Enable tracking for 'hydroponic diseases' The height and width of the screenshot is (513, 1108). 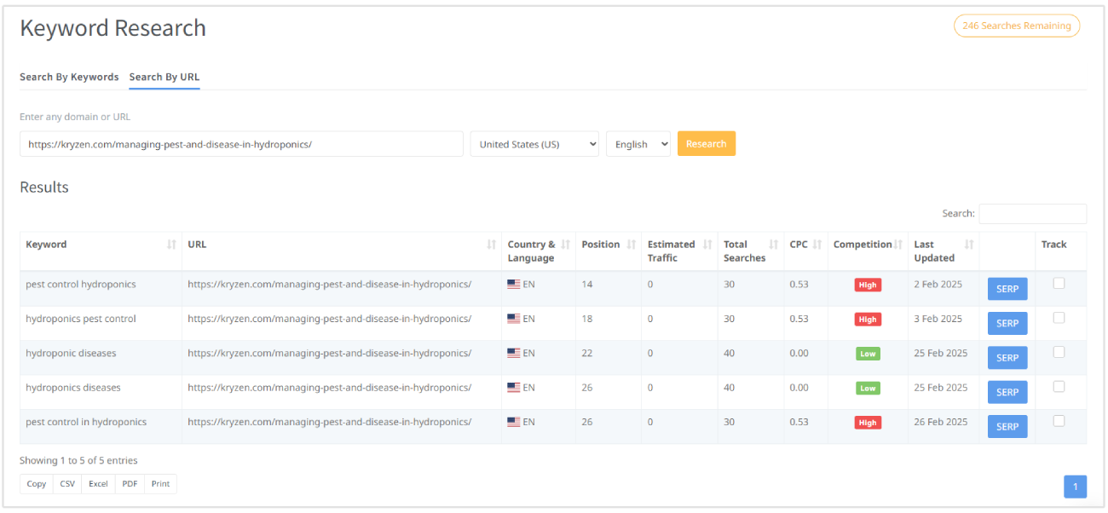(x=1059, y=350)
